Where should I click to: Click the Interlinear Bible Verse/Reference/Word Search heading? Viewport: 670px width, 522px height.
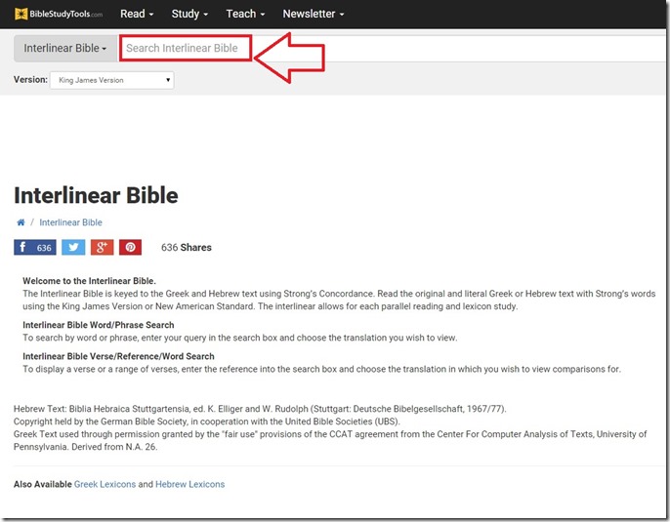click(118, 356)
